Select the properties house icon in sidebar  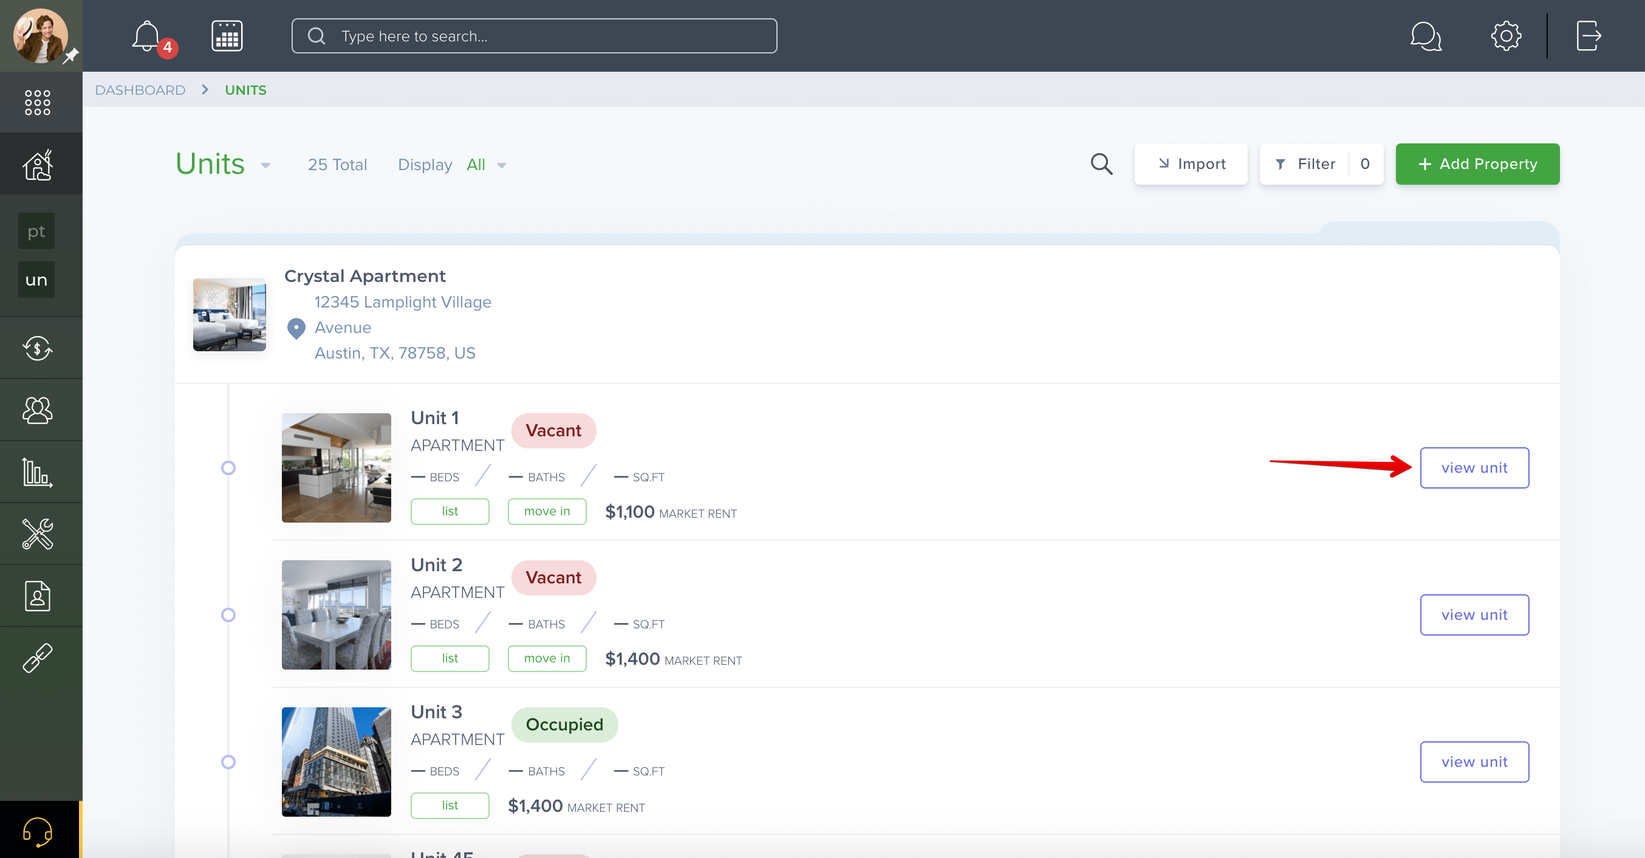[37, 165]
